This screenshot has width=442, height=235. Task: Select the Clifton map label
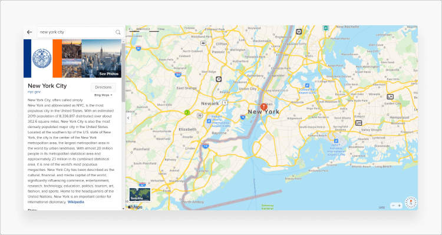coord(221,44)
